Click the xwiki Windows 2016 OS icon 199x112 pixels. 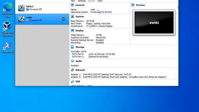(21, 19)
